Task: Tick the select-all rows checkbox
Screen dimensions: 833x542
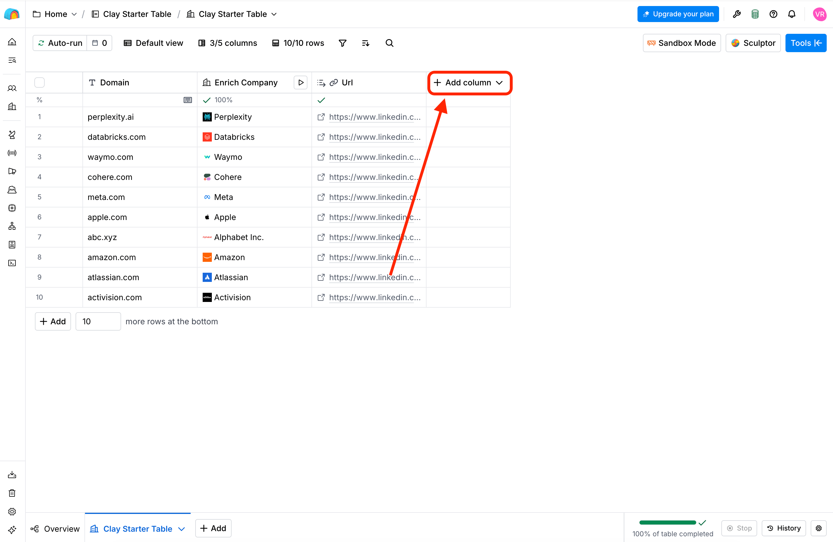Action: point(40,83)
